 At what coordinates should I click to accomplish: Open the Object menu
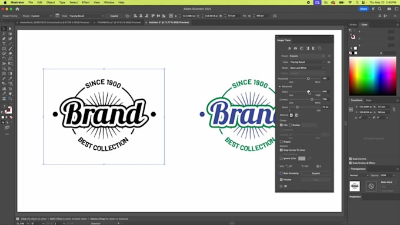point(51,2)
